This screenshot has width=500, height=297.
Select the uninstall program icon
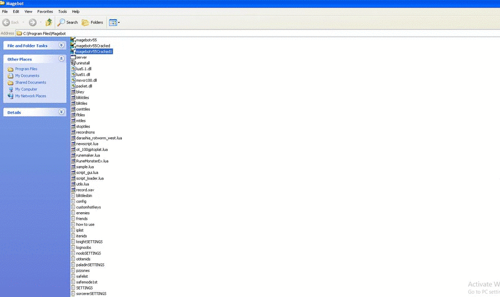tap(73, 63)
